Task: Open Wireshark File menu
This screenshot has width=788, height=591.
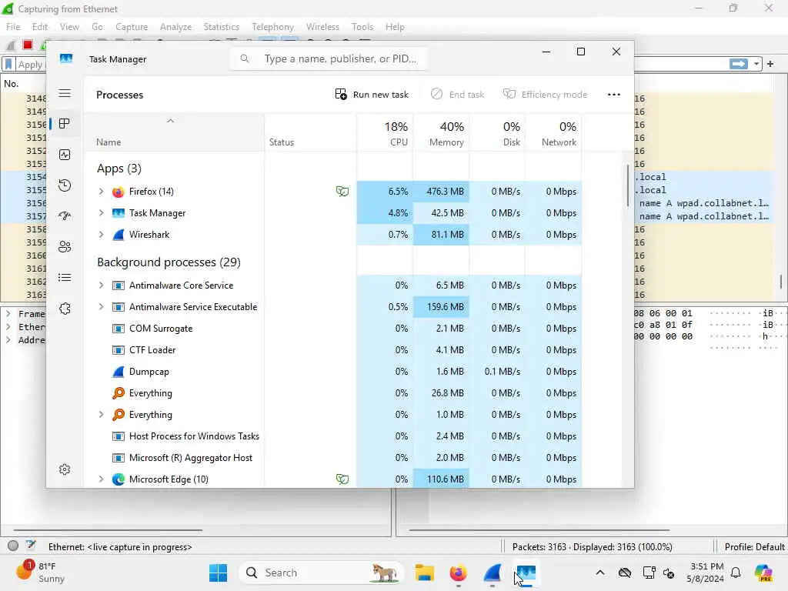Action: point(13,27)
